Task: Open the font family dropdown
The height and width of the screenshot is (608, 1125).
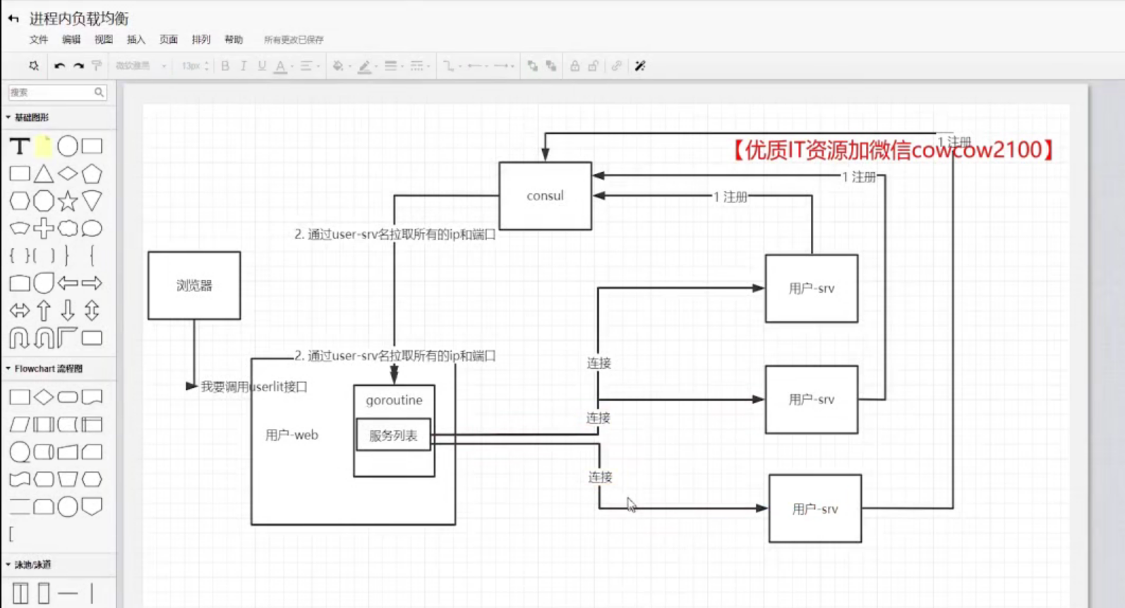Action: 140,66
